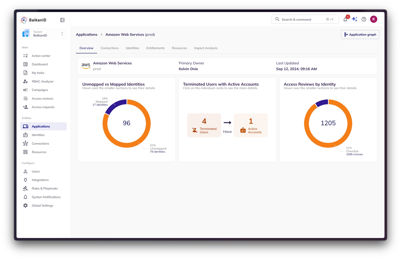Image resolution: width=401 pixels, height=259 pixels.
Task: Open the Terminated Users card
Action: (x=204, y=125)
